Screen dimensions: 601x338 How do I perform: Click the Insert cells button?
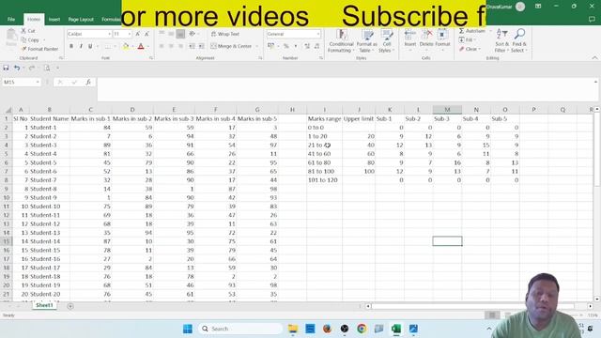coord(410,38)
